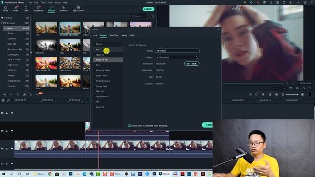Switch to the Vimeo export tab

pyautogui.click(x=124, y=35)
